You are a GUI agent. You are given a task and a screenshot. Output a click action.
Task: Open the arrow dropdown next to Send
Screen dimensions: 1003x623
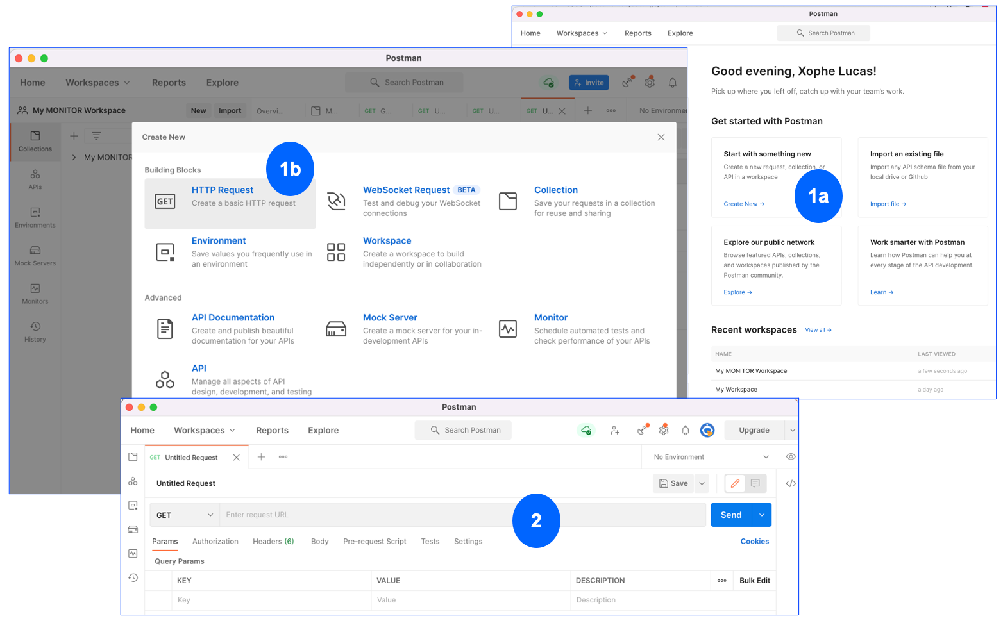click(x=762, y=515)
